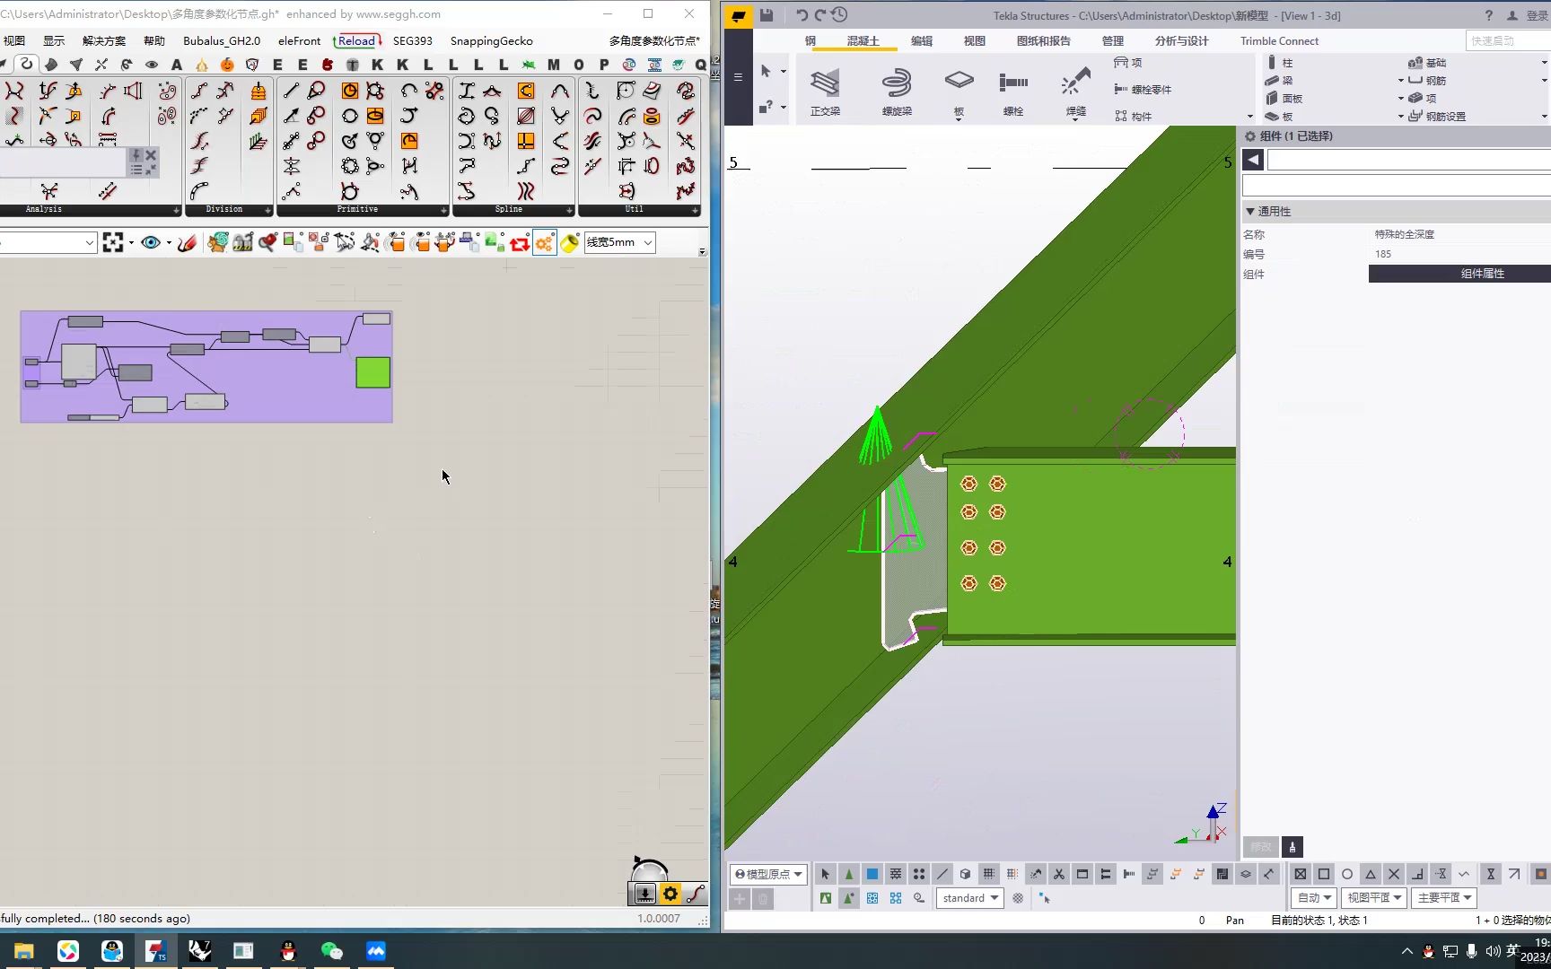Click the gear icon on Grasshopper canvas corner

(x=670, y=894)
